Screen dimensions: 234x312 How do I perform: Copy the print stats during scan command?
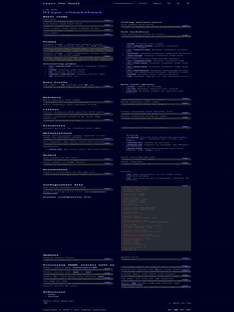coord(185,158)
